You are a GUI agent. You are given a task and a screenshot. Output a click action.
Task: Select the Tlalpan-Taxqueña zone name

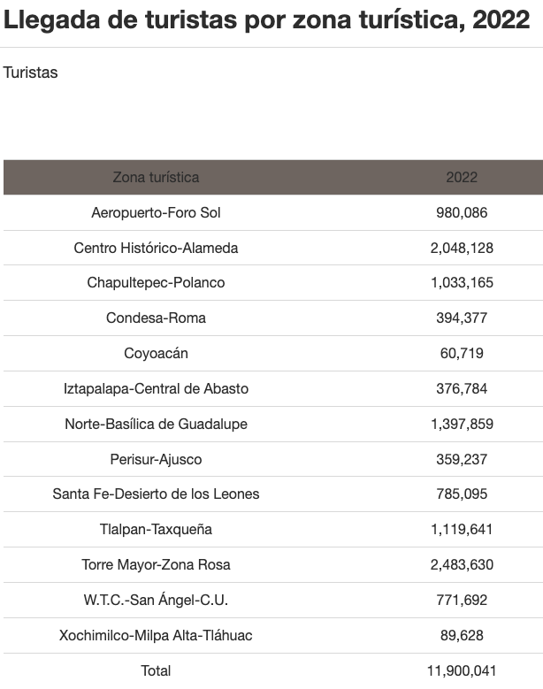156,530
